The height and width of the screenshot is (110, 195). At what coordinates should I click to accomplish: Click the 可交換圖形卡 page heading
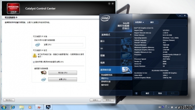click(11, 17)
